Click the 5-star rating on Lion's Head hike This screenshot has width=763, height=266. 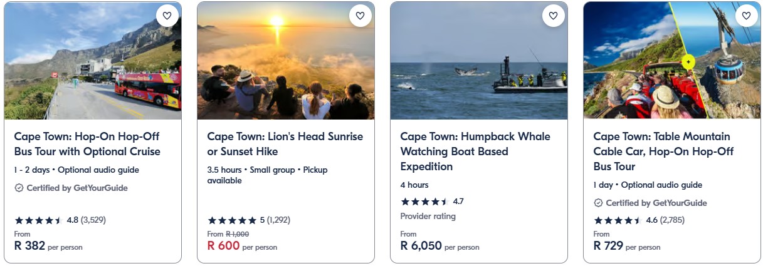[x=232, y=220]
